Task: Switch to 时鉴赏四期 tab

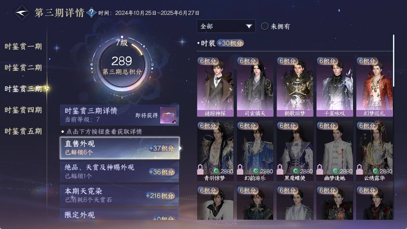Action: tap(23, 110)
